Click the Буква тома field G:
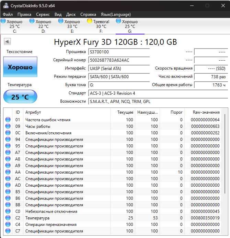 [x=119, y=85]
